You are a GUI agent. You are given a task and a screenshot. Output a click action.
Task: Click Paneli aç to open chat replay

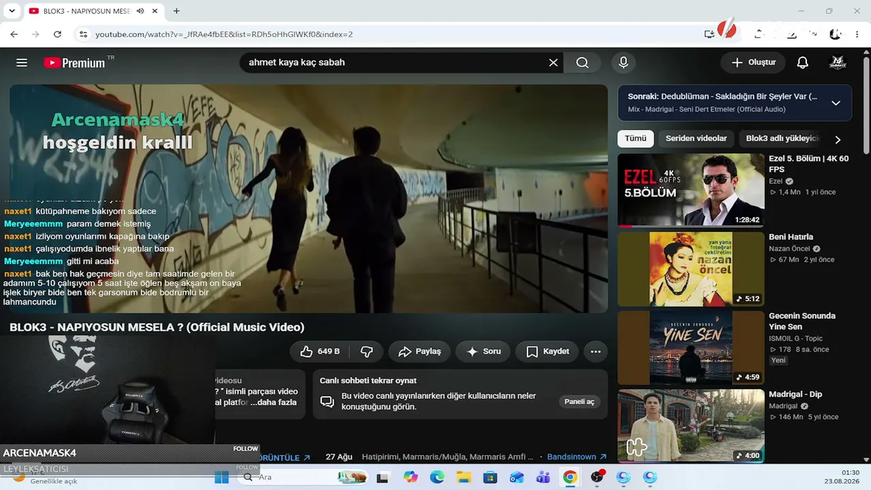tap(579, 402)
